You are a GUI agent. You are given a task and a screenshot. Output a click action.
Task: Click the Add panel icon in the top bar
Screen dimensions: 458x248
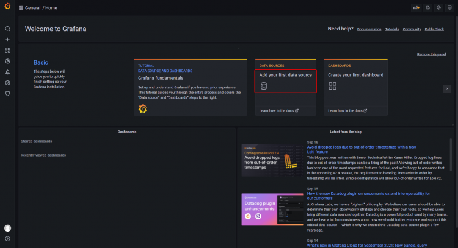pyautogui.click(x=416, y=8)
